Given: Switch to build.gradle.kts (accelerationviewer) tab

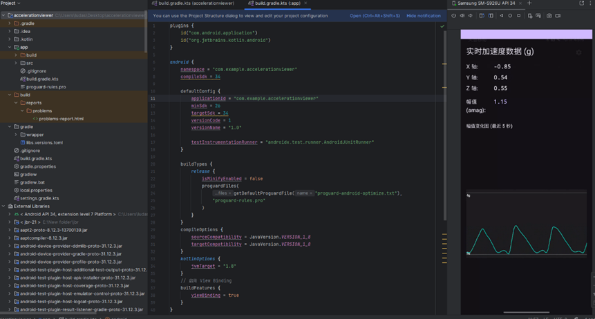Looking at the screenshot, I should pos(193,3).
